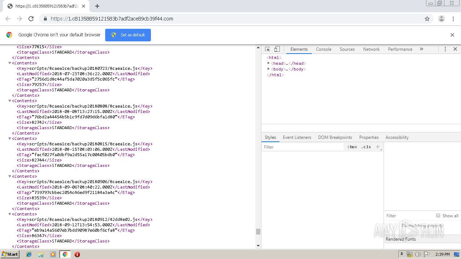Click LastModified value 2018-08-08T13:27:15.000Z

pyautogui.click(x=83, y=112)
